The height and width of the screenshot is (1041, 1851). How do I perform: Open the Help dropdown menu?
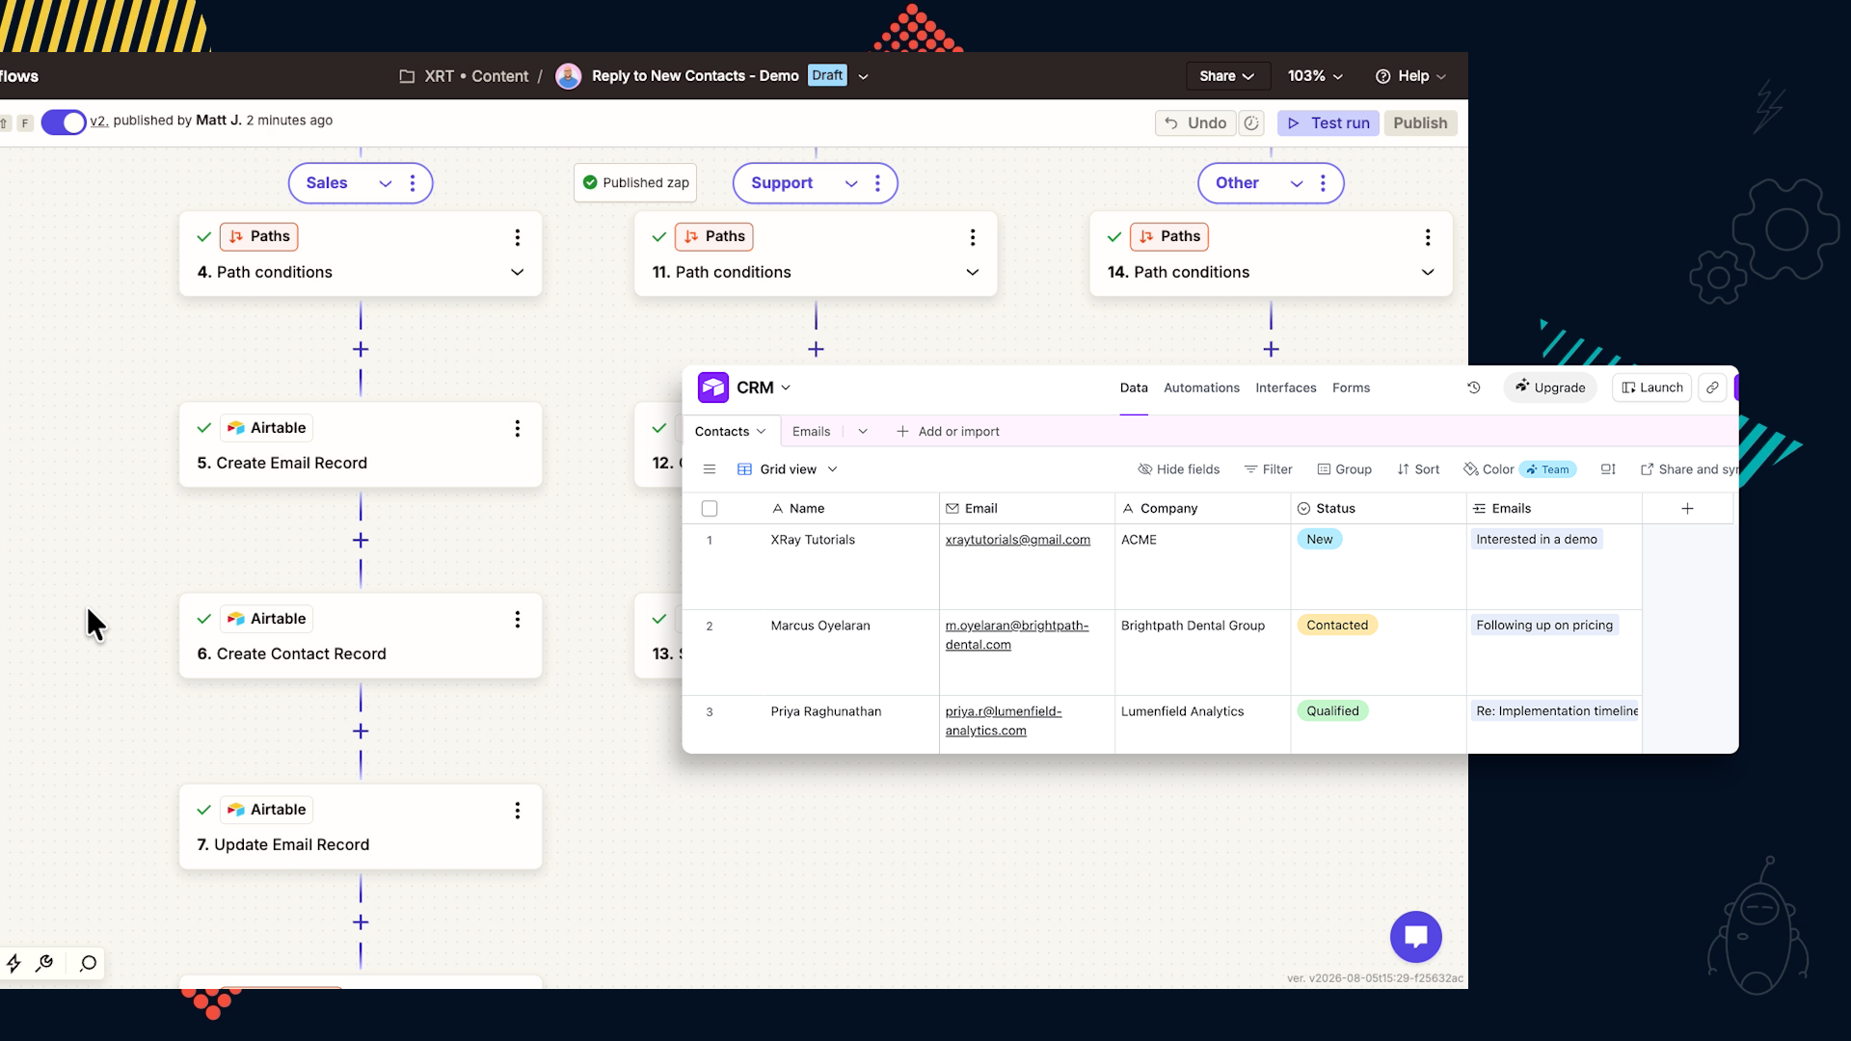1410,76
